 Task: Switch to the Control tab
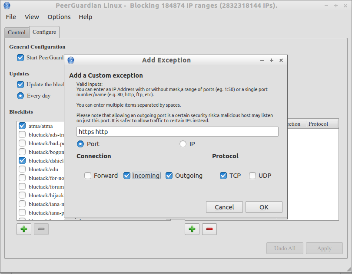tap(17, 33)
